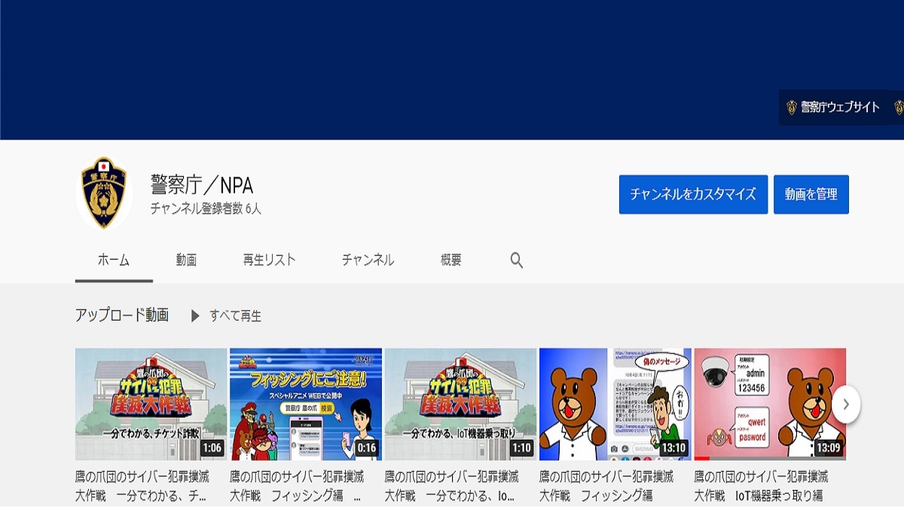Click the title of the 0:16 video

tap(298, 486)
